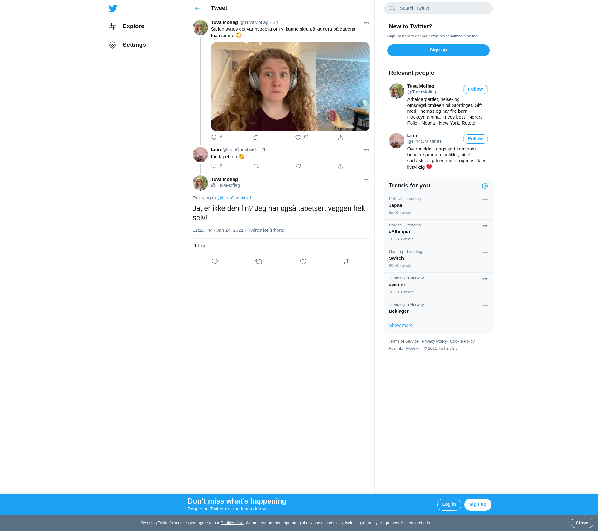Click into Search Twitter field
Screen dimensions: 598x531
click(442, 8)
